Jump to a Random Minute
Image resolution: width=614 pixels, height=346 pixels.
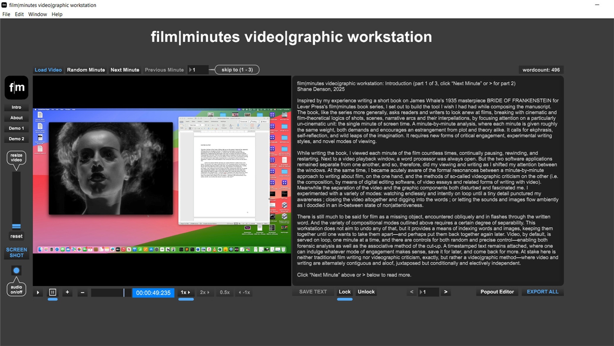pyautogui.click(x=86, y=70)
